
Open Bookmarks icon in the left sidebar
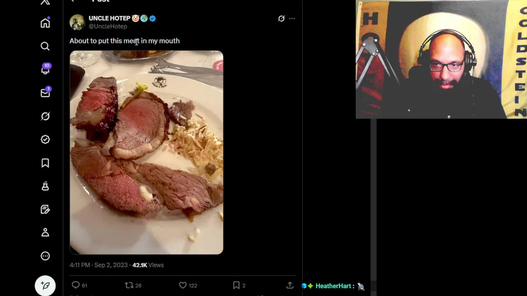(x=45, y=163)
